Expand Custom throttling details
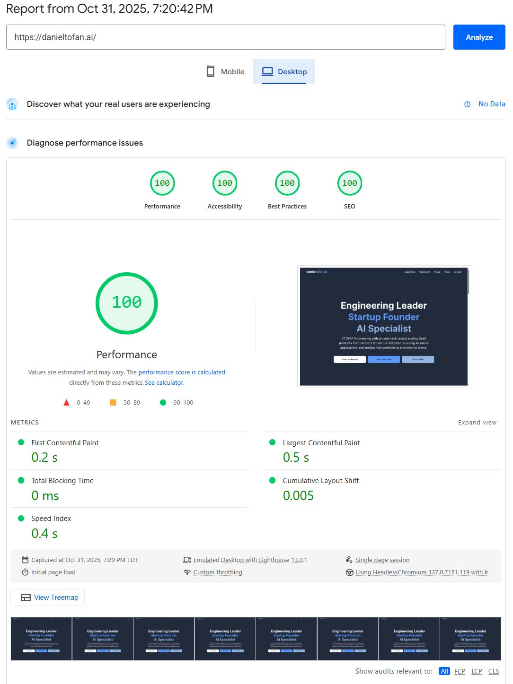513x684 pixels. tap(218, 572)
